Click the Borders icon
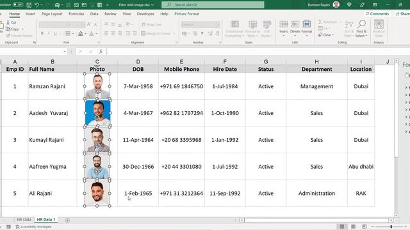Image resolution: width=410 pixels, height=230 pixels. point(68,33)
